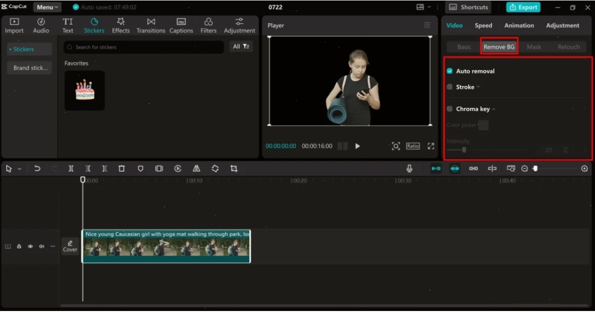Click the Undo arrow in timeline toolbar

37,169
